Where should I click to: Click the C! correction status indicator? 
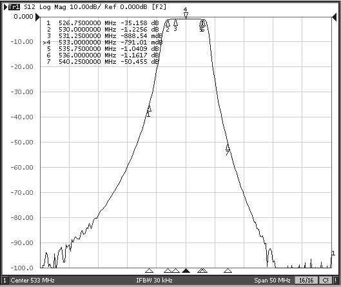pyautogui.click(x=326, y=281)
